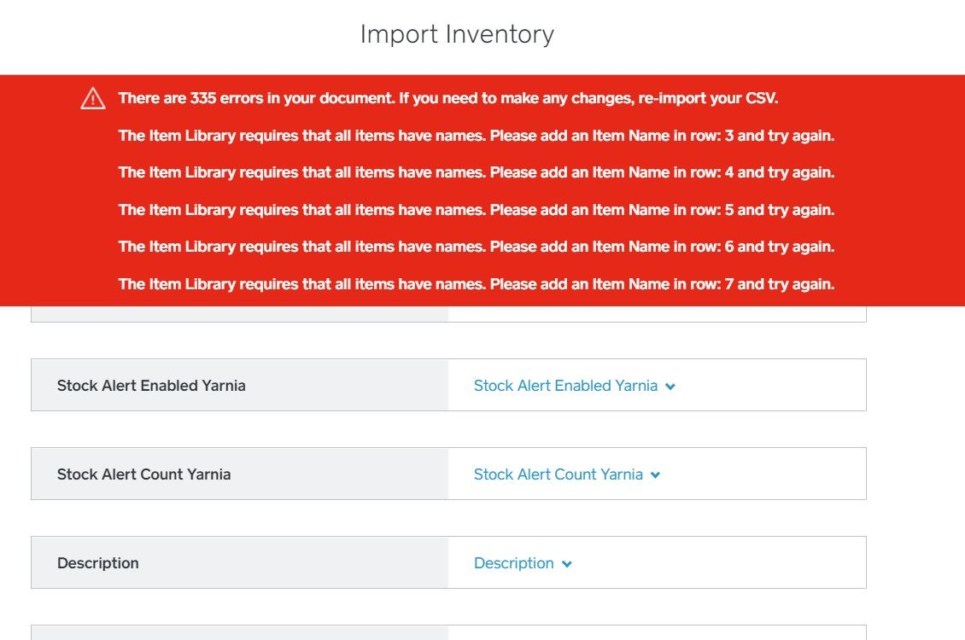Select the Stock Alert Count Yarnia field label
Viewport: 965px width, 640px height.
coord(143,474)
